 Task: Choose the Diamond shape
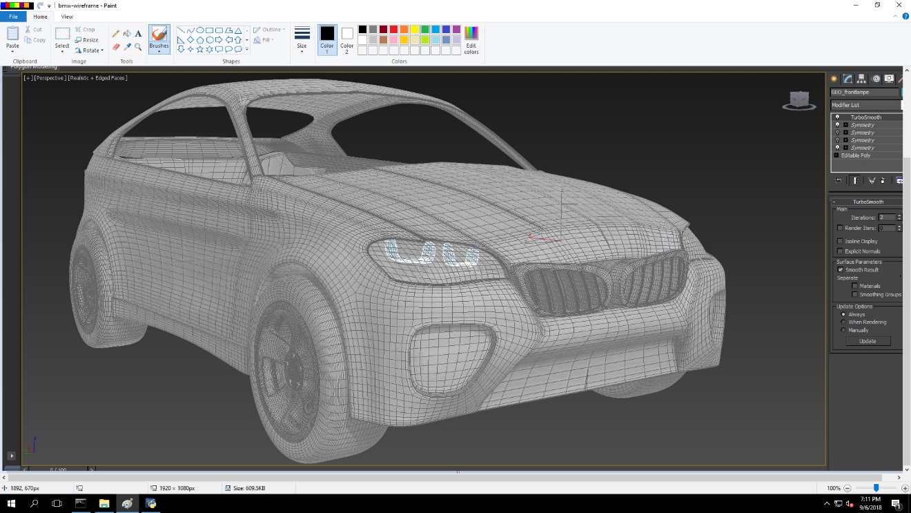190,40
